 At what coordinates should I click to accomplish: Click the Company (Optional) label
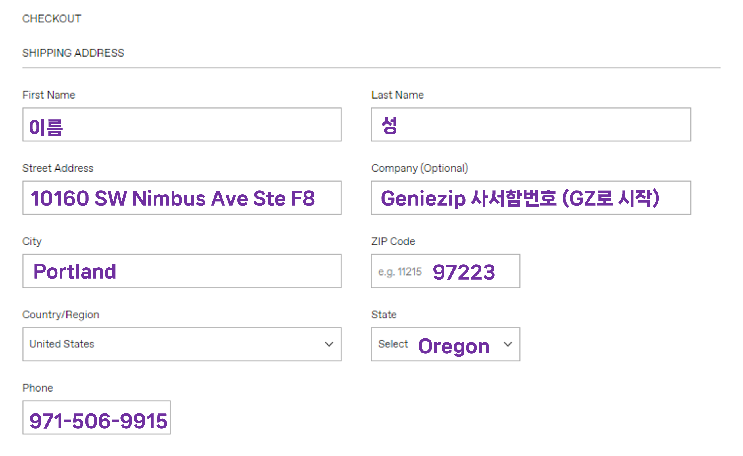pos(419,168)
